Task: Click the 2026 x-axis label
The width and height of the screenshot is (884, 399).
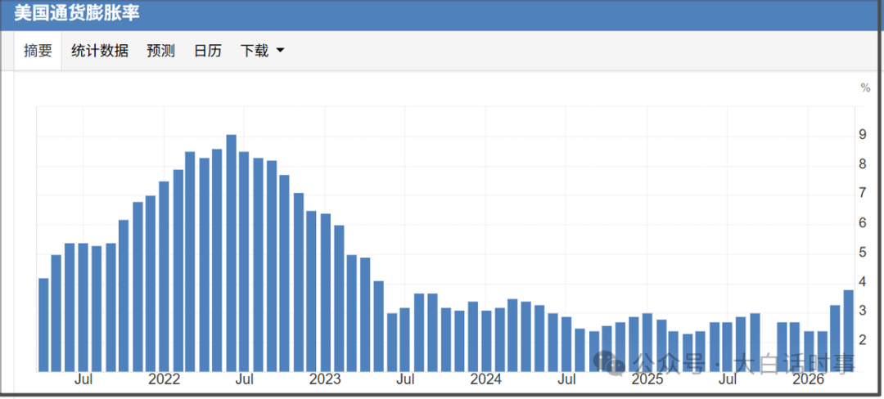Action: (808, 379)
